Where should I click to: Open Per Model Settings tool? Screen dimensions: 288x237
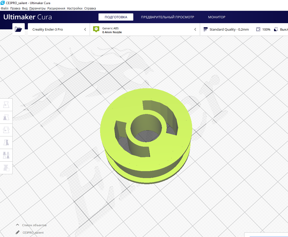[6, 155]
